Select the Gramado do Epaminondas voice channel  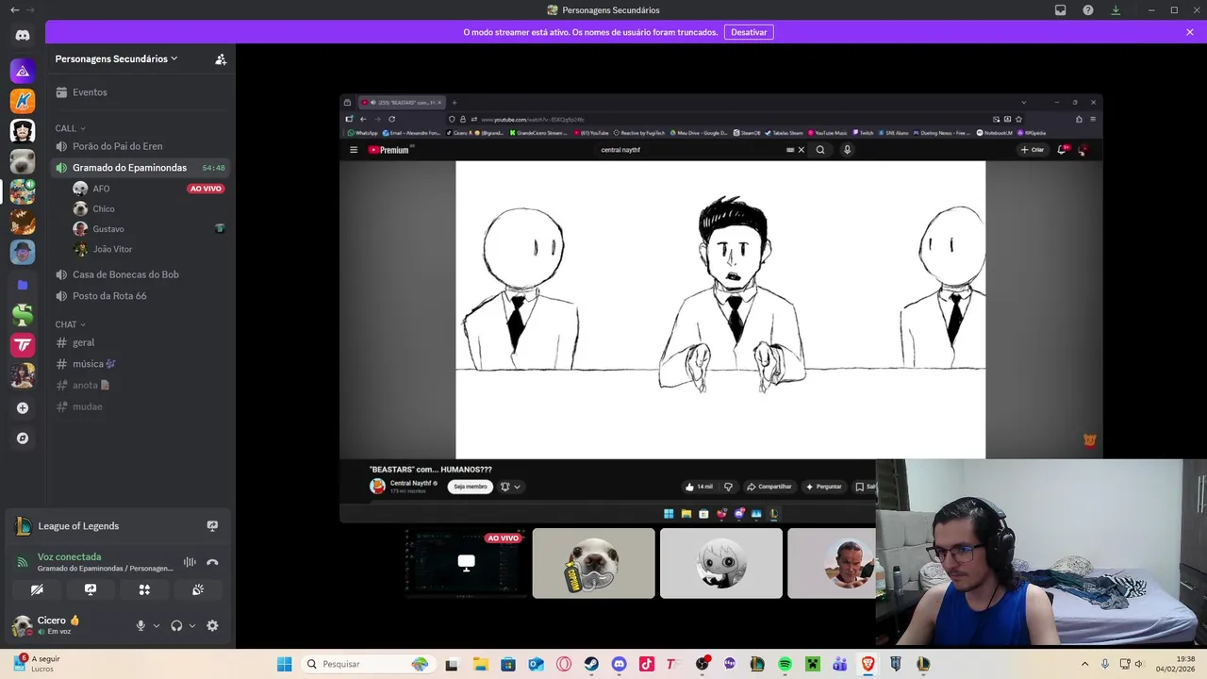pos(140,168)
